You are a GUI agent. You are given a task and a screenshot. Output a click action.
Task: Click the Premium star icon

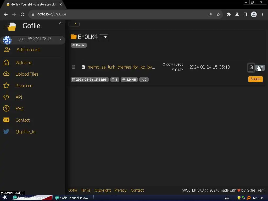[x=6, y=86]
